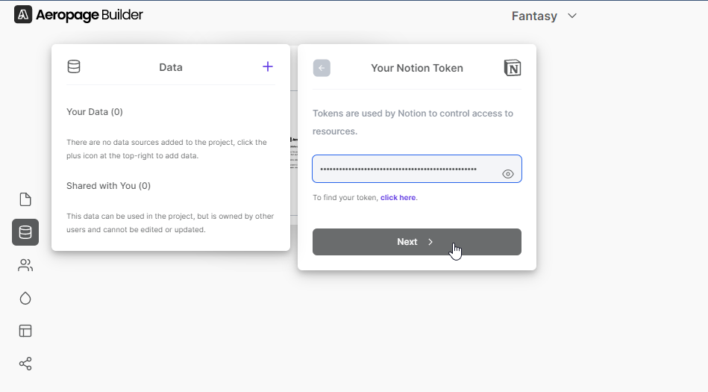Click the Aeropage logo icon
The width and height of the screenshot is (708, 392).
[x=23, y=15]
